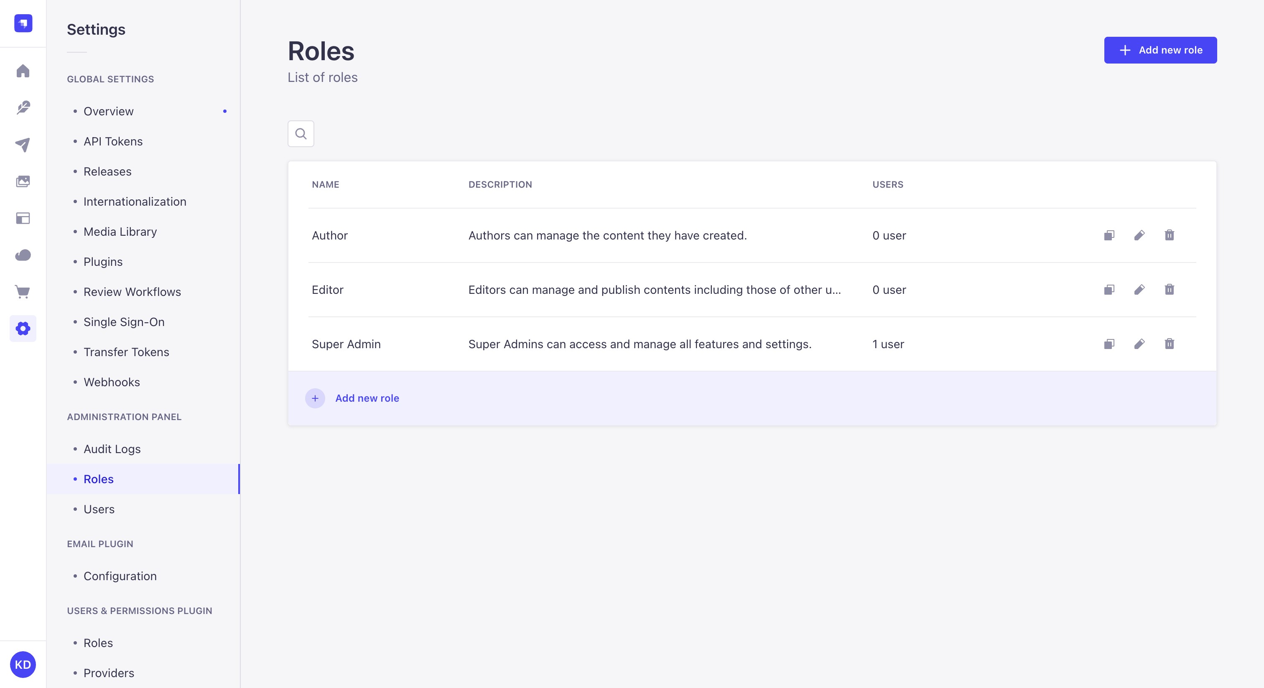The width and height of the screenshot is (1264, 688).
Task: Open Marketplace shopping cart icon
Action: (x=23, y=292)
